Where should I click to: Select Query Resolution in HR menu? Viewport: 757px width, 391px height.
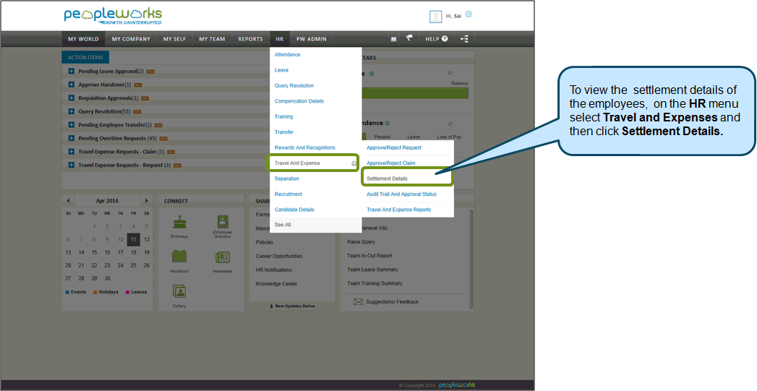click(294, 85)
